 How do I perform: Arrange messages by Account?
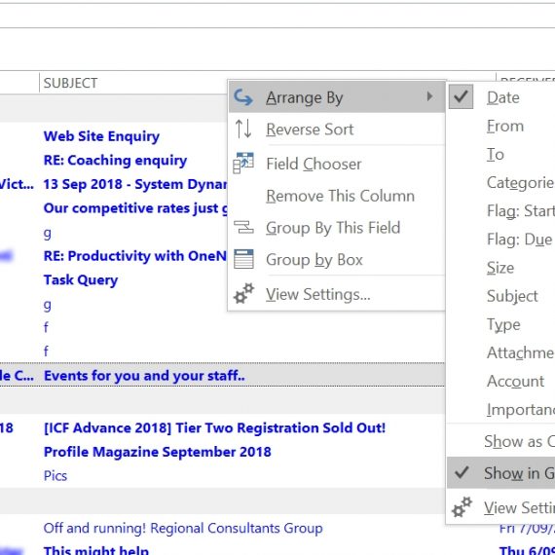(x=500, y=381)
